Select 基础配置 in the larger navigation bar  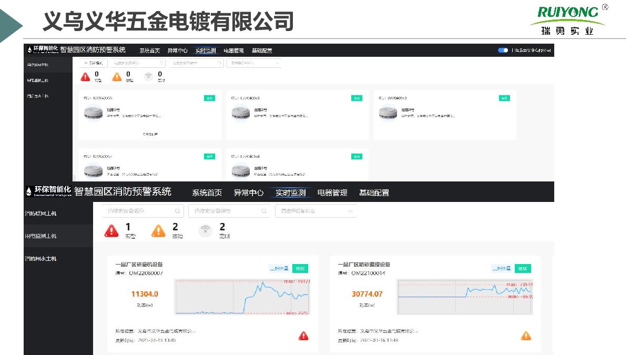click(x=374, y=192)
